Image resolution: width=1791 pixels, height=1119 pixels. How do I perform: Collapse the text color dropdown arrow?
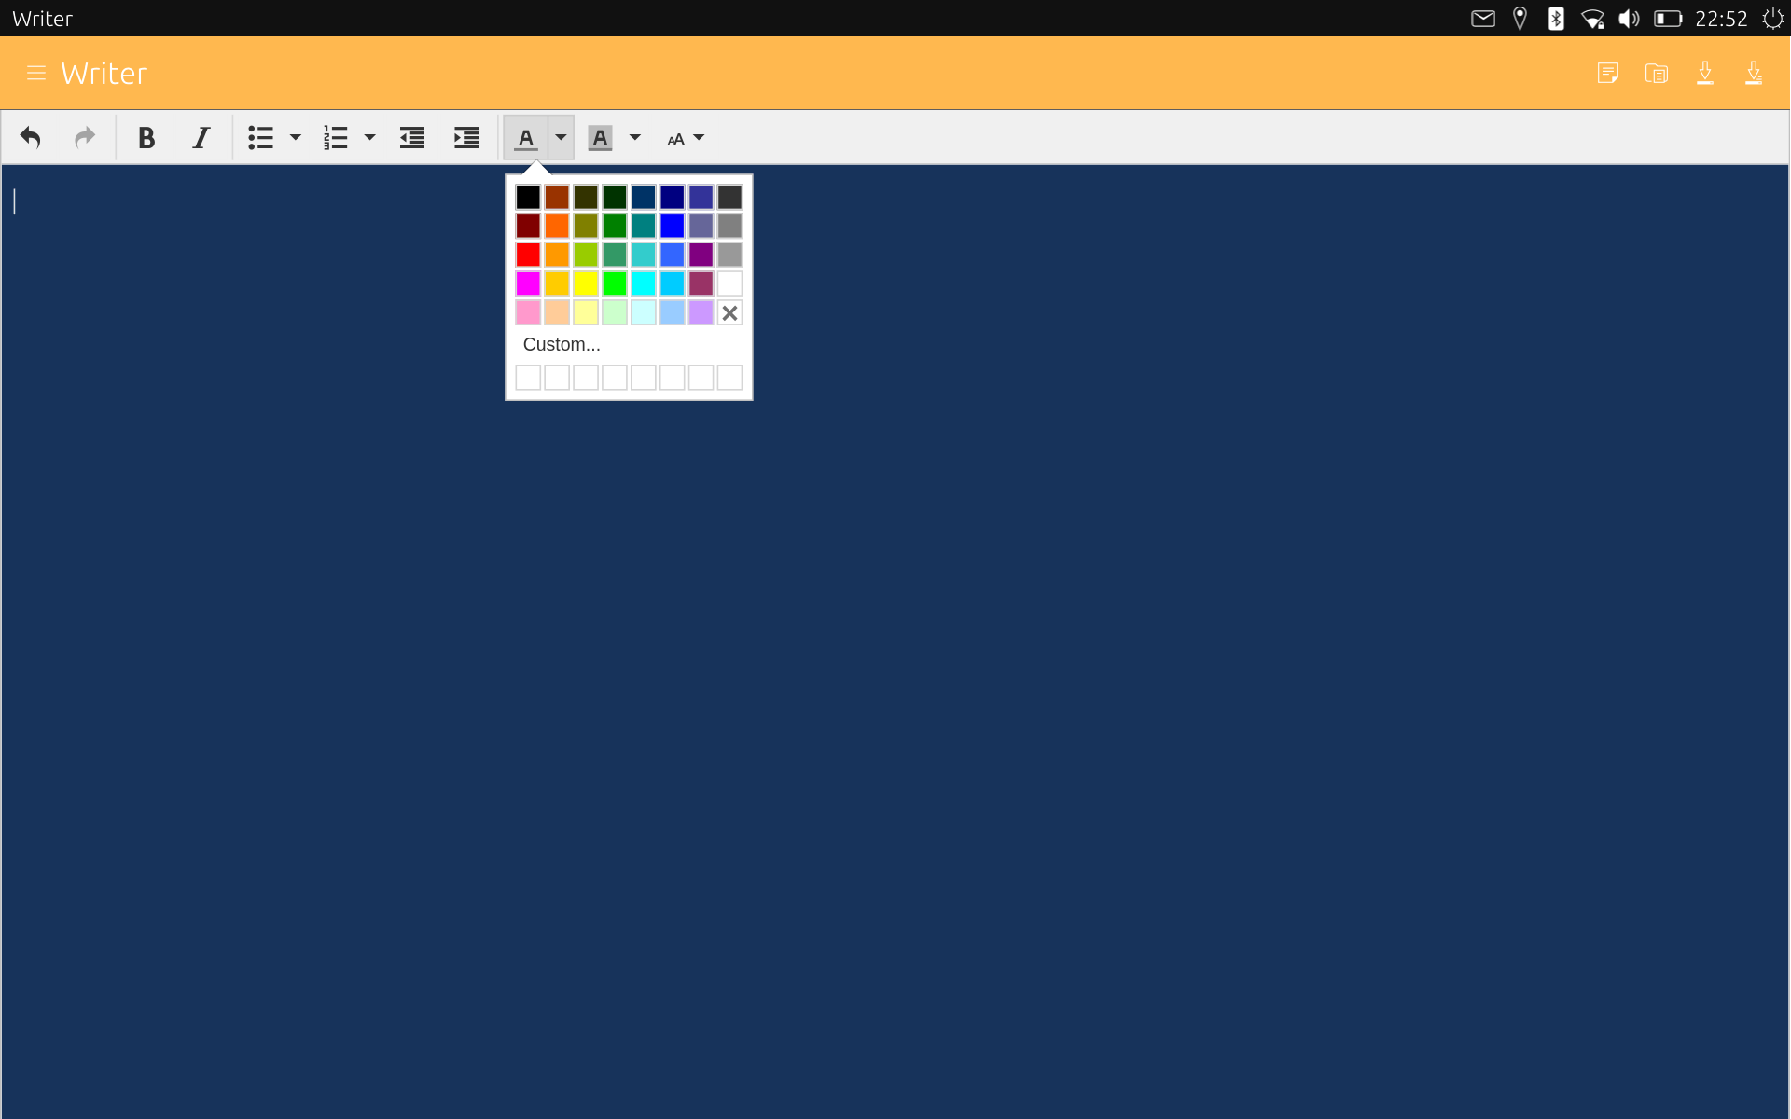(x=561, y=138)
